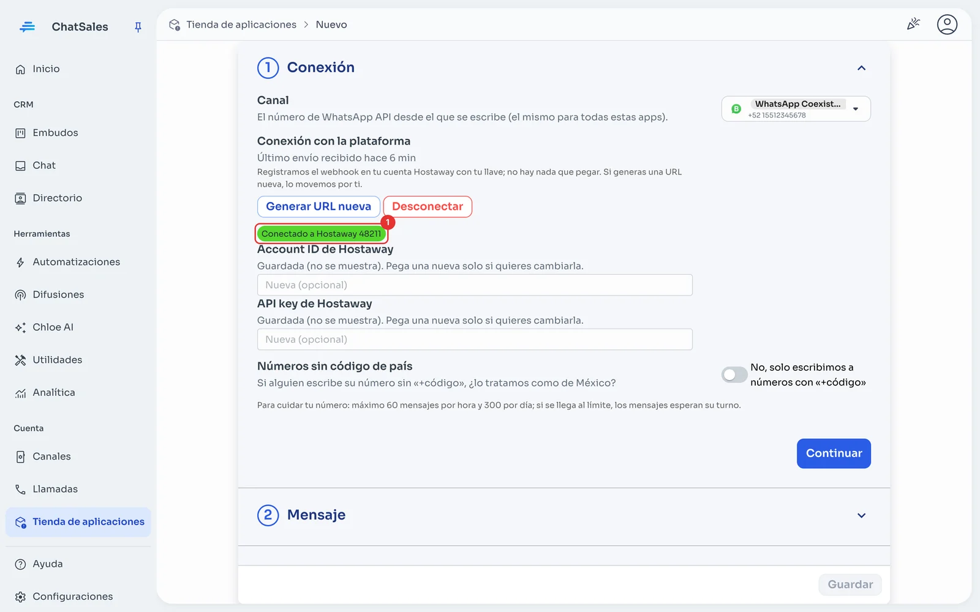Collapse the Conexión section chevron

[x=861, y=68]
